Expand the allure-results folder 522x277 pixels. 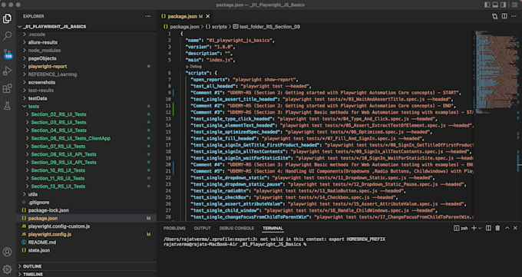pyautogui.click(x=43, y=42)
